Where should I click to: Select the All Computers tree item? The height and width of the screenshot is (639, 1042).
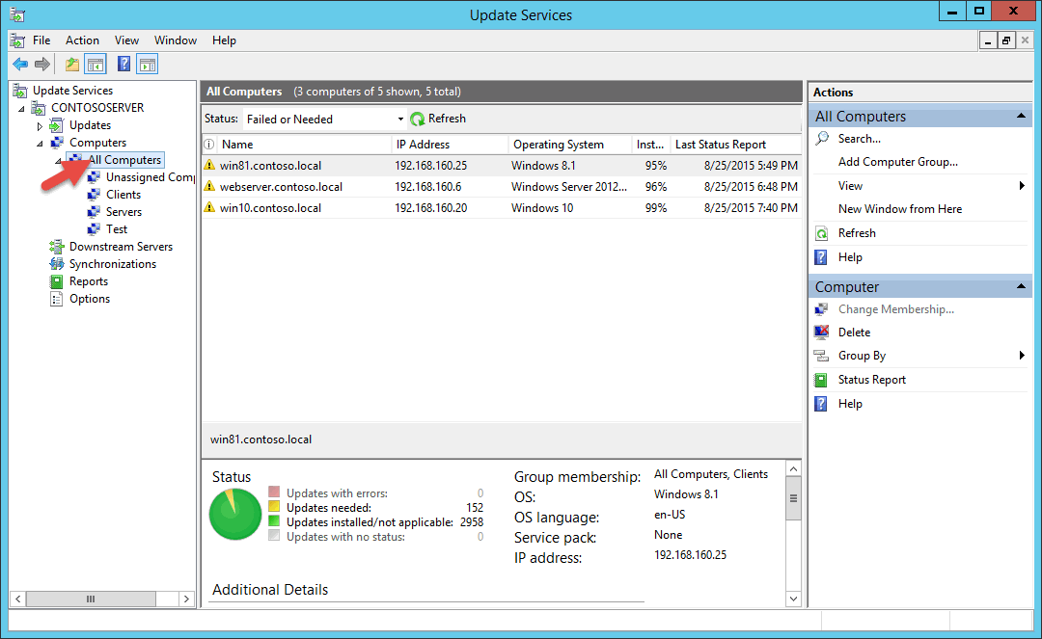[124, 160]
